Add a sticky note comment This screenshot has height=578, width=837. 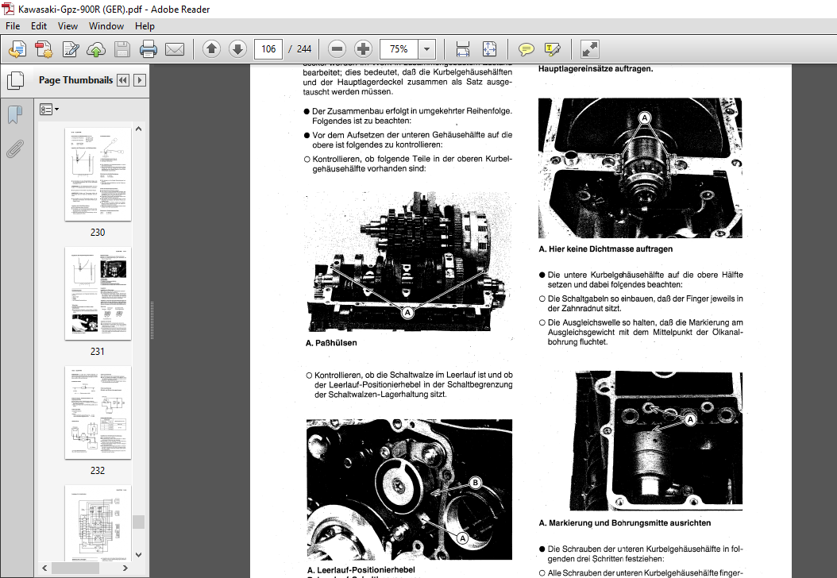coord(526,50)
